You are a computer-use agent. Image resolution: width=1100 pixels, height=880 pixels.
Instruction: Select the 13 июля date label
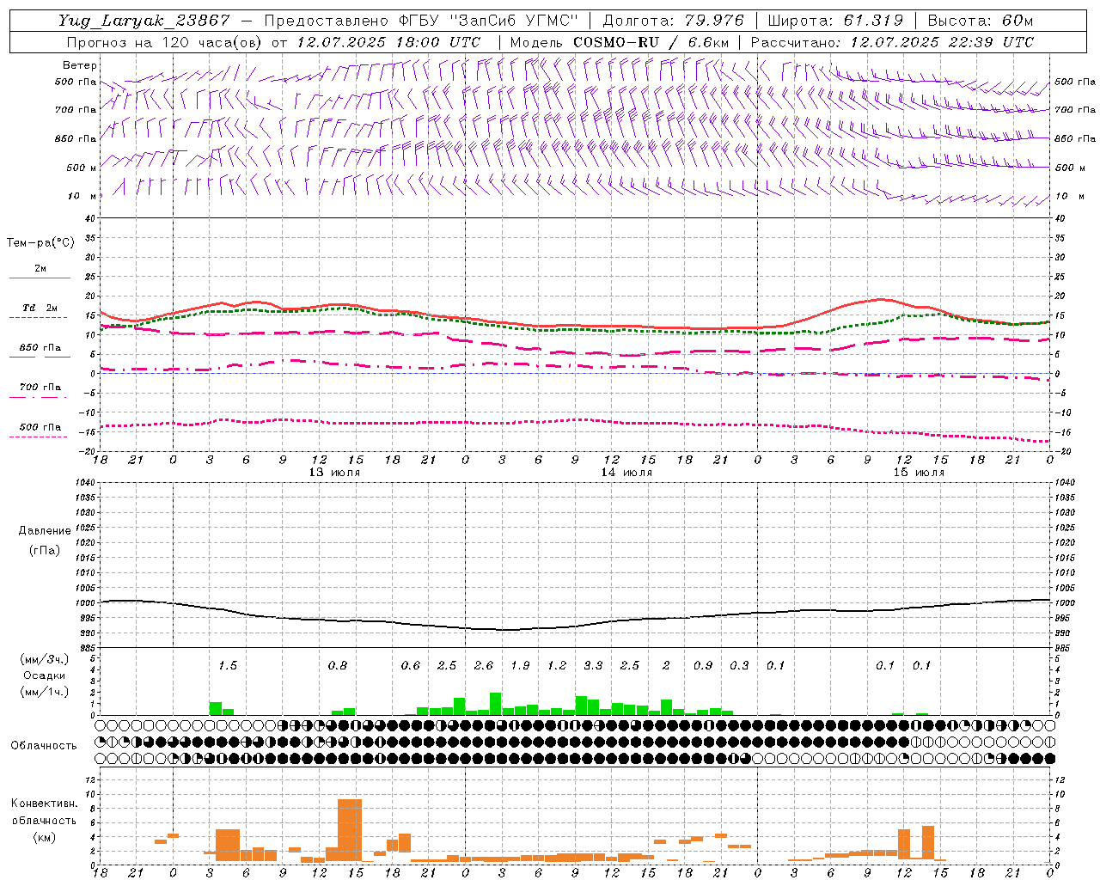tap(334, 473)
